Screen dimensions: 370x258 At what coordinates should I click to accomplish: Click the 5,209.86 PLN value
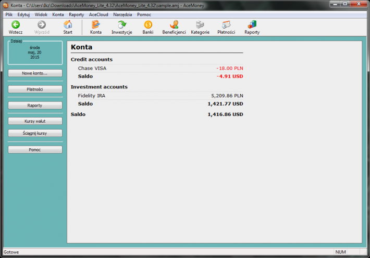point(227,96)
